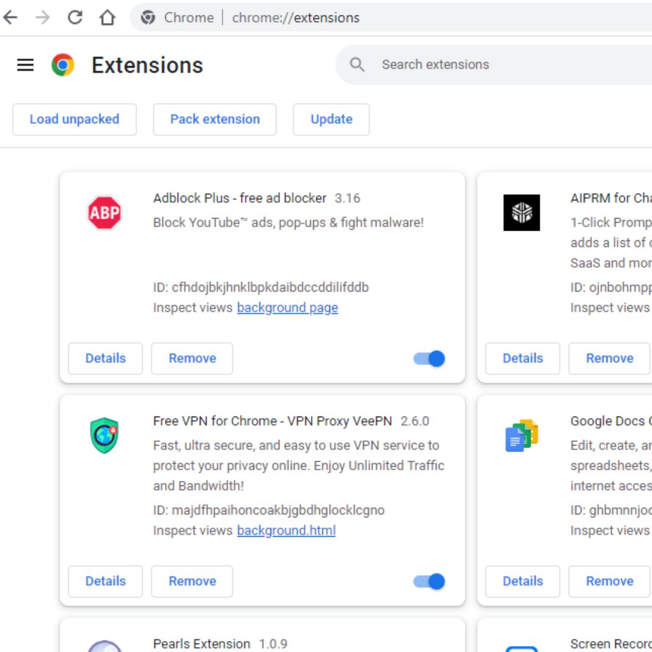Remove the Google Docs Offline extension
Screen dimensions: 652x652
(610, 581)
